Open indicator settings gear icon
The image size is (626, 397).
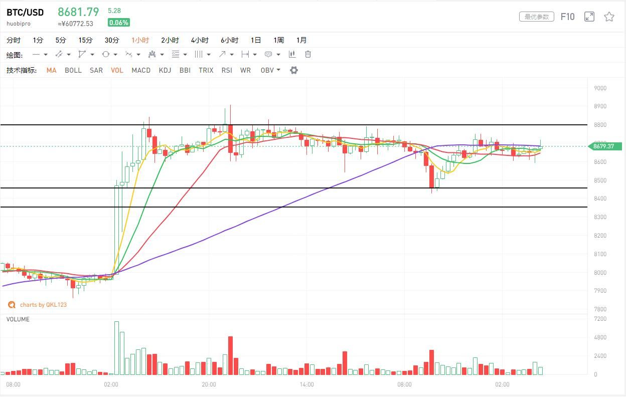(294, 70)
